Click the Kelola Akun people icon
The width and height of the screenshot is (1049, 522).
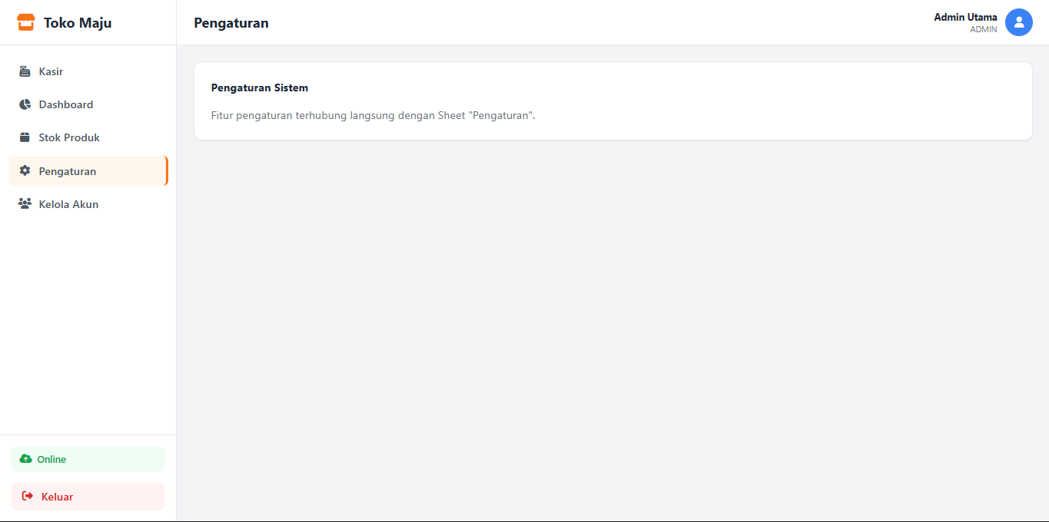(25, 204)
